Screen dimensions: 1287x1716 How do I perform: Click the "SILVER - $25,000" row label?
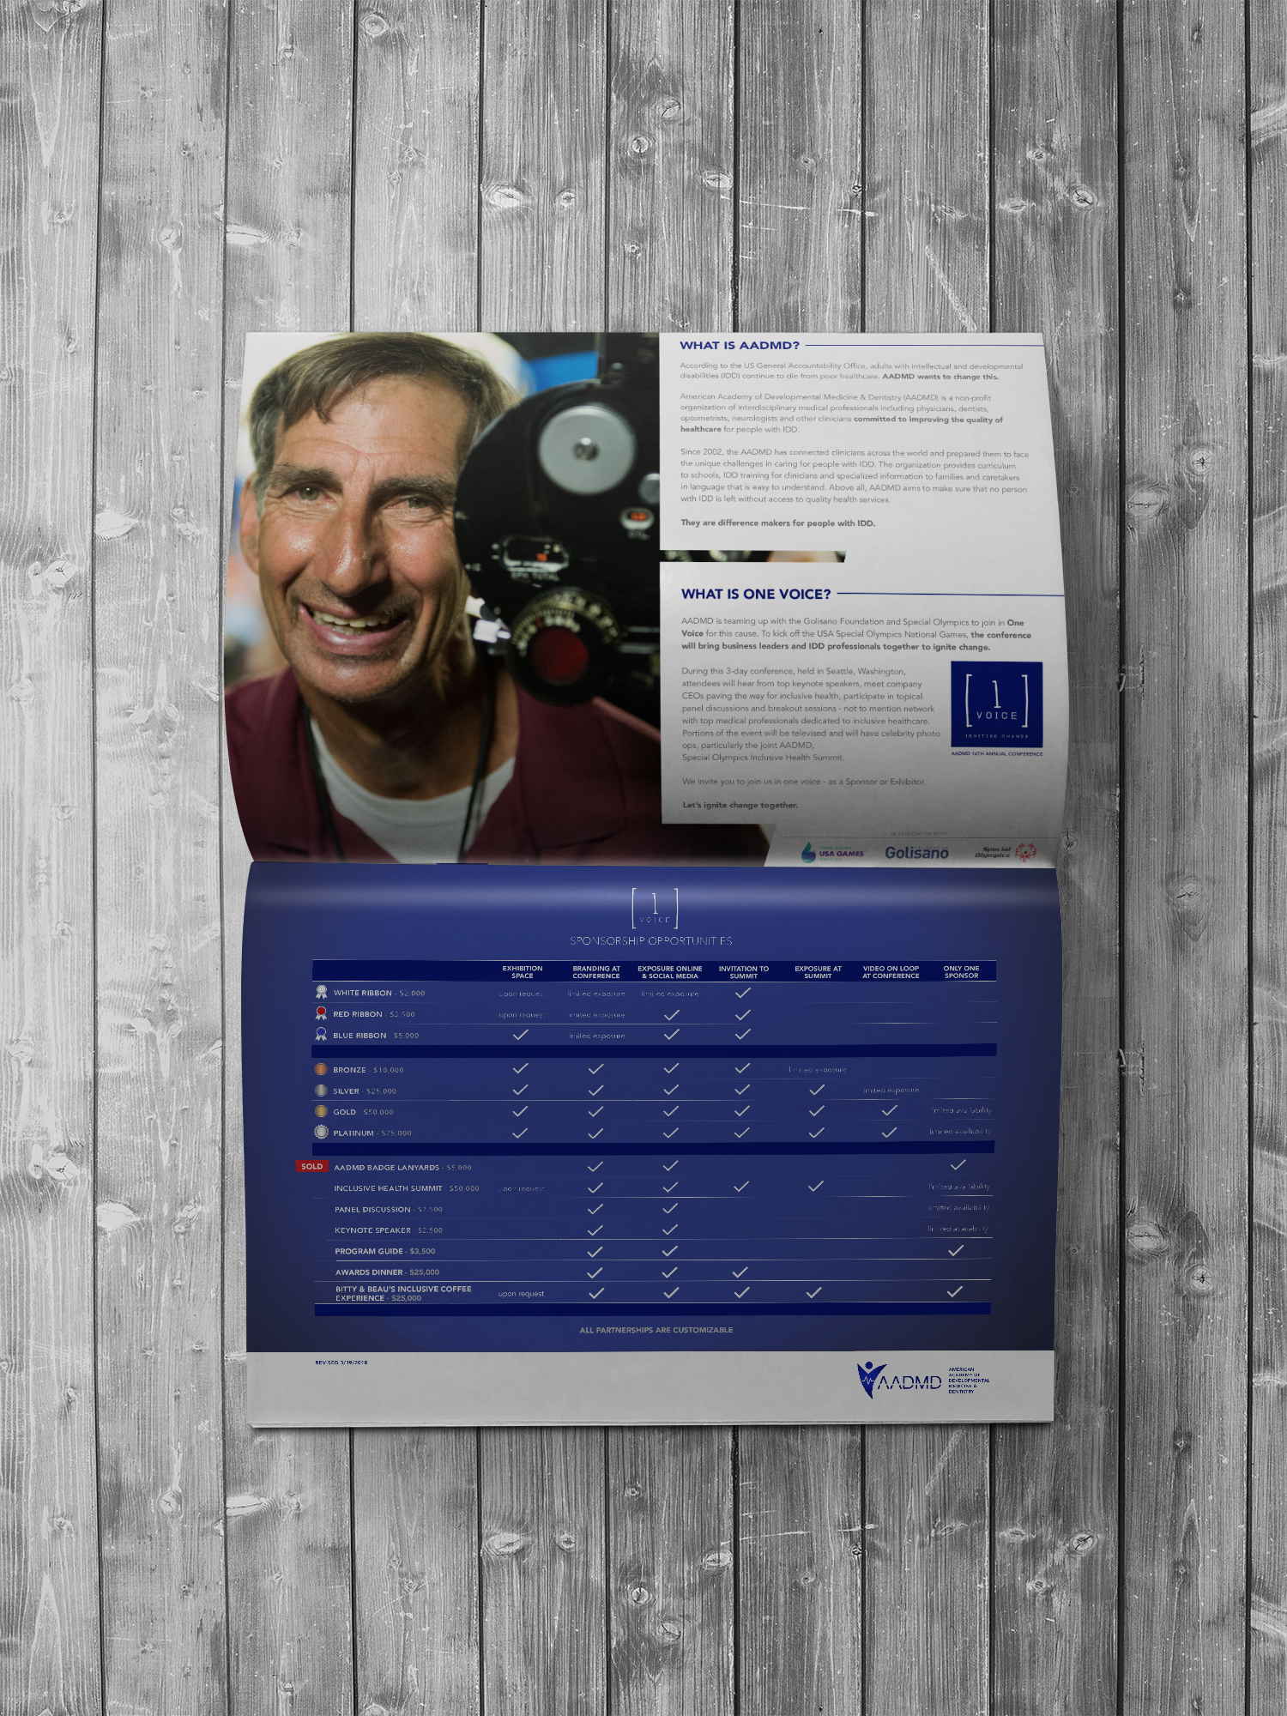(x=365, y=1091)
